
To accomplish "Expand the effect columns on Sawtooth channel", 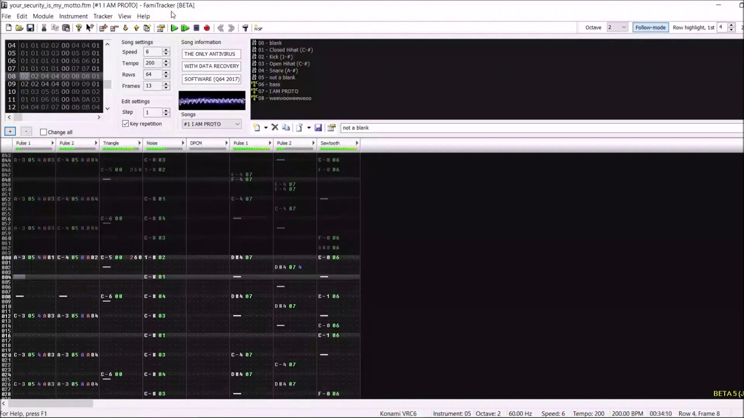I will [x=357, y=143].
